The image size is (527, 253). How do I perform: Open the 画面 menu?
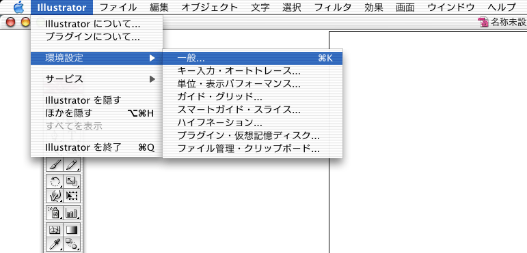pyautogui.click(x=405, y=7)
